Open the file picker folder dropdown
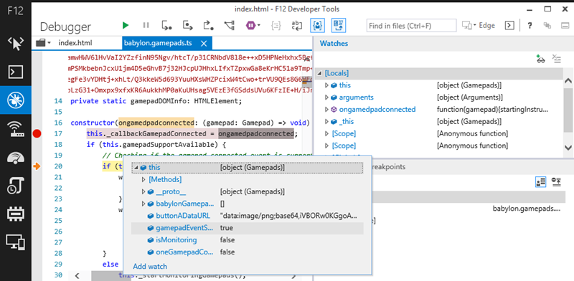The width and height of the screenshot is (574, 281). (x=44, y=43)
